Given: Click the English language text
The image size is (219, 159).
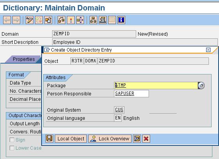Looking at the screenshot, I should point(131,118).
